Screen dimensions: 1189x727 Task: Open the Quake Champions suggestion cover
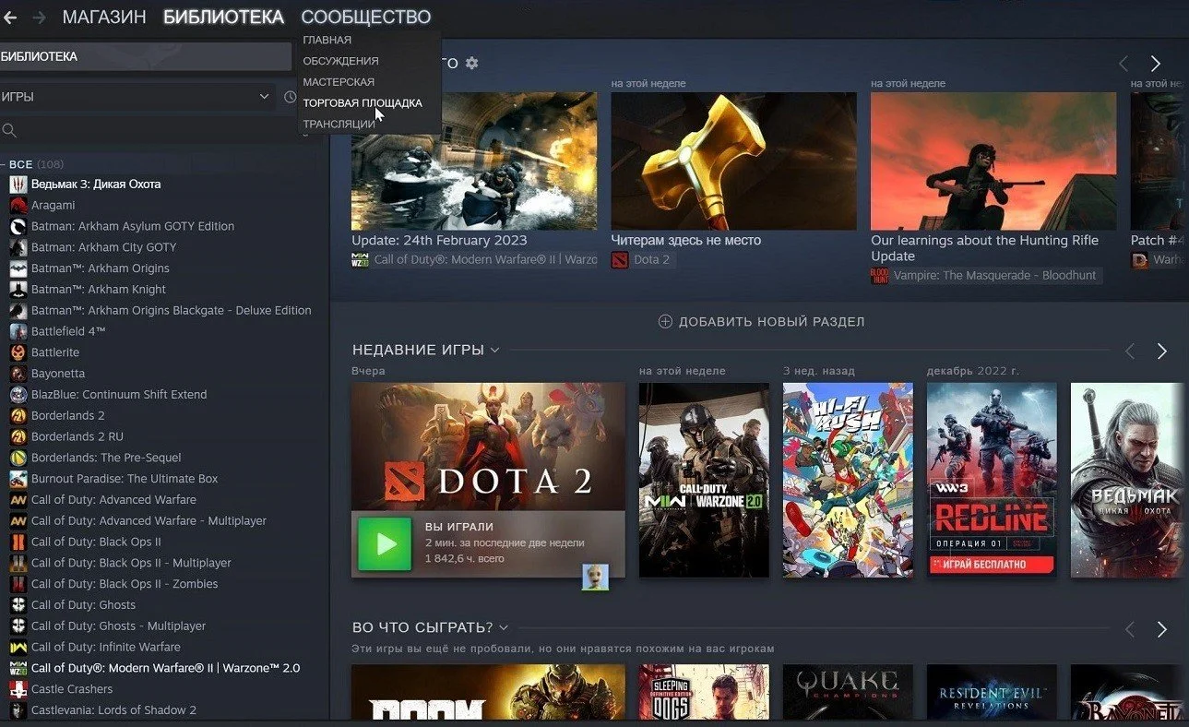pos(848,692)
